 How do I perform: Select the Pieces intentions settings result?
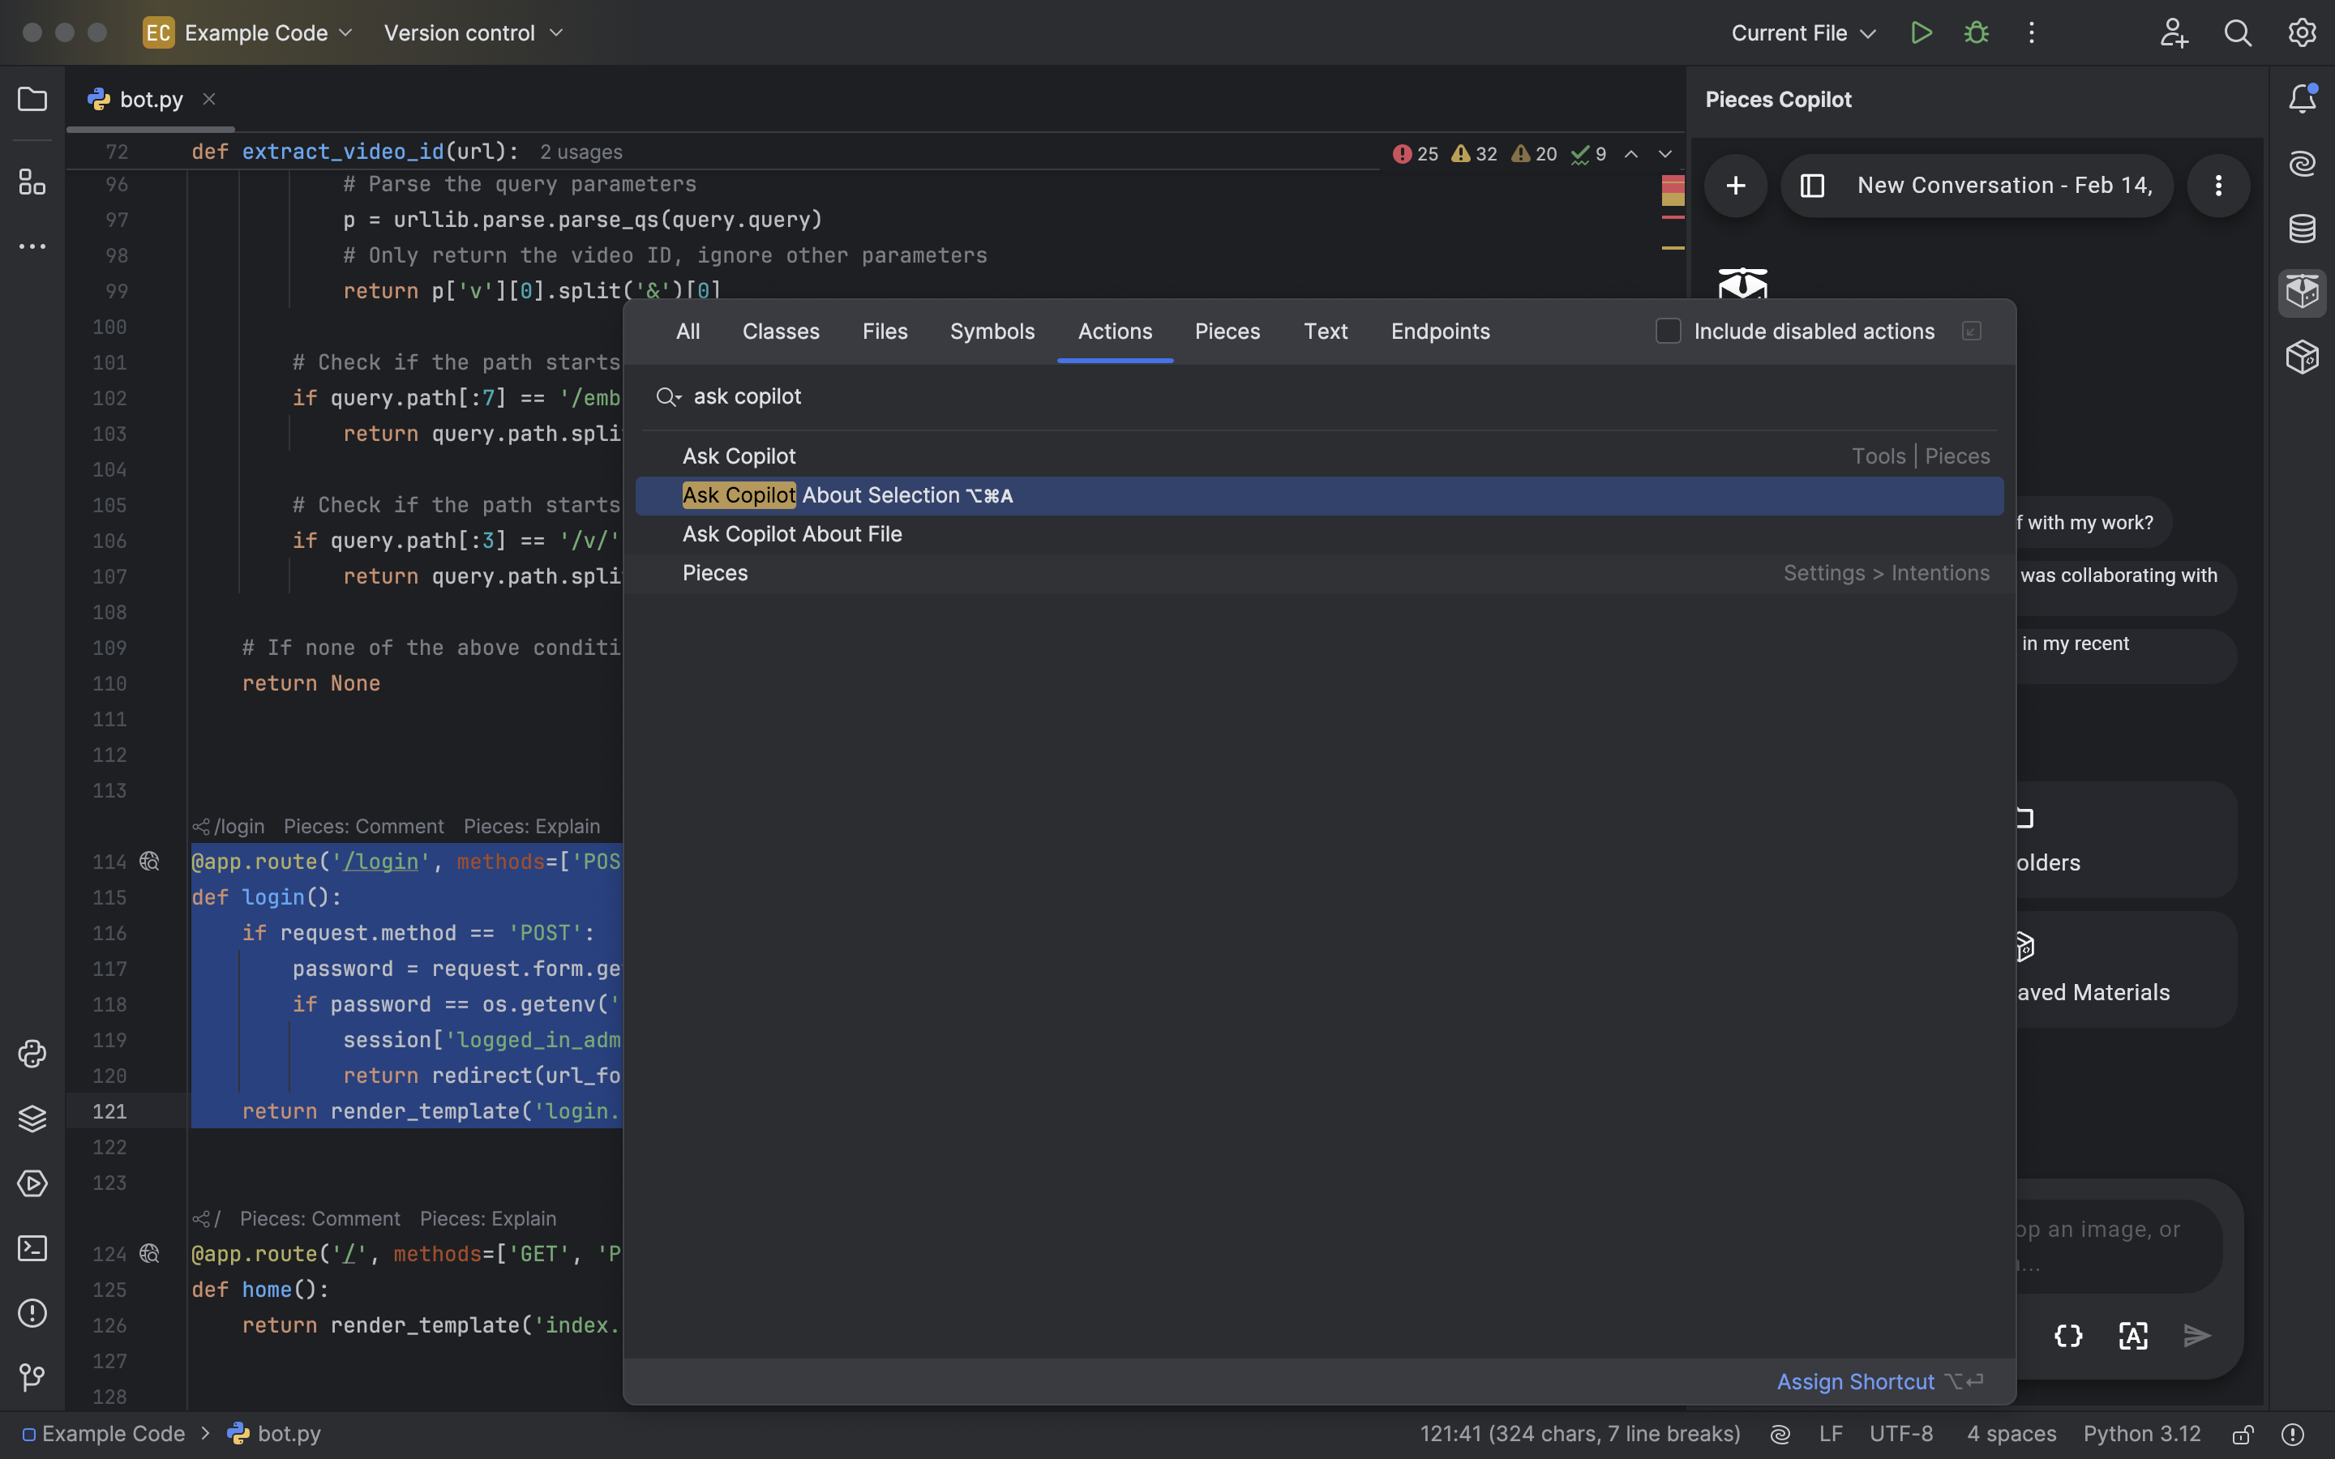[x=1319, y=573]
